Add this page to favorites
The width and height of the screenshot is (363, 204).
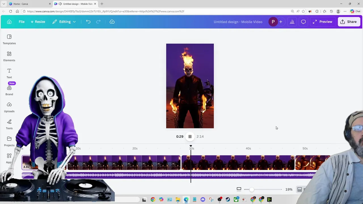[x=303, y=11]
